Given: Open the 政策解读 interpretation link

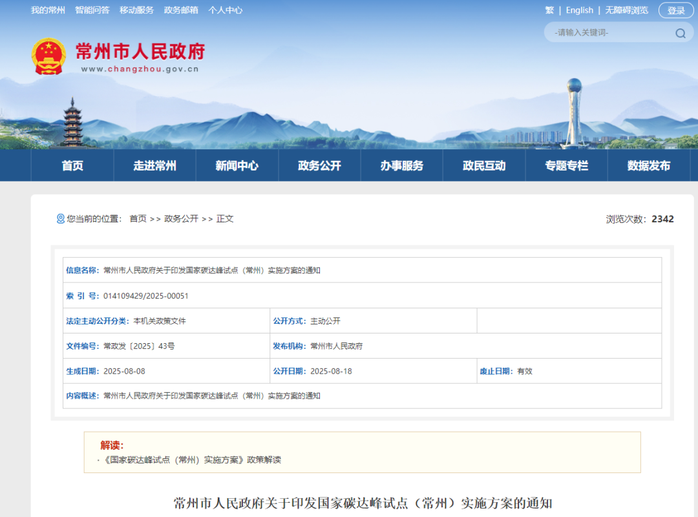Looking at the screenshot, I should (x=193, y=460).
